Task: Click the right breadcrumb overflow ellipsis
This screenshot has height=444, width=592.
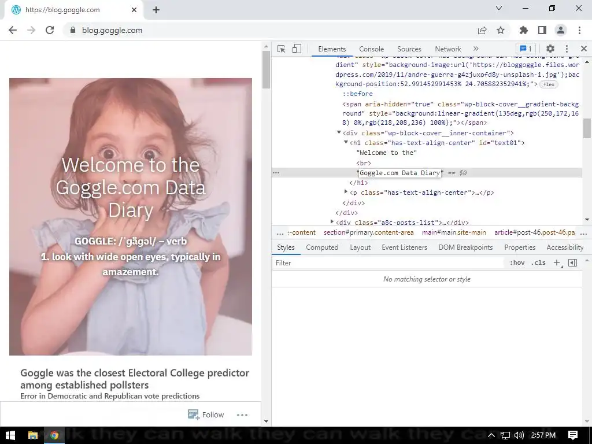Action: coord(583,233)
